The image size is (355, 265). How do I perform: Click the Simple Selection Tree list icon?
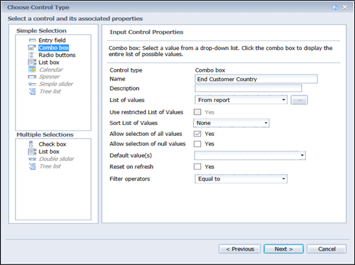[x=33, y=91]
